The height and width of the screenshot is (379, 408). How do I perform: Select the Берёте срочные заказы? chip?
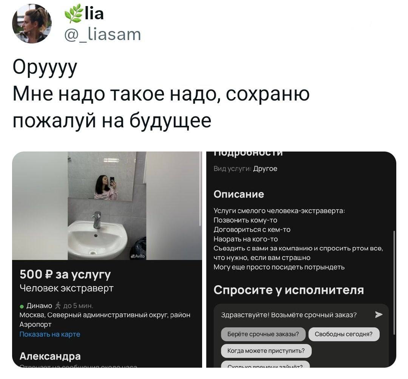(x=263, y=334)
